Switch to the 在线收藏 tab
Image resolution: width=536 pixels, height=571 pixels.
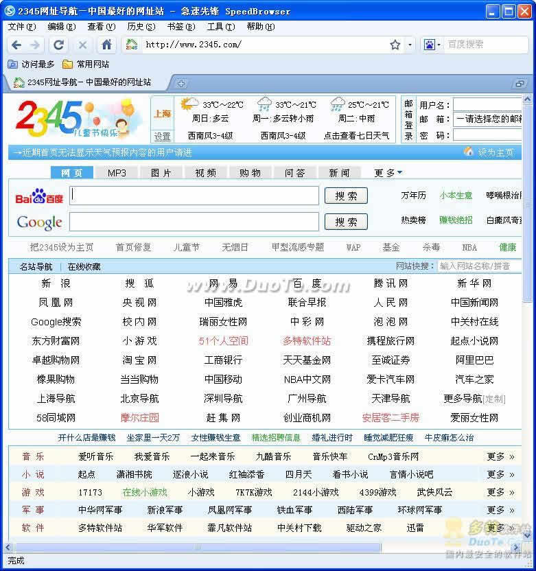tap(84, 267)
